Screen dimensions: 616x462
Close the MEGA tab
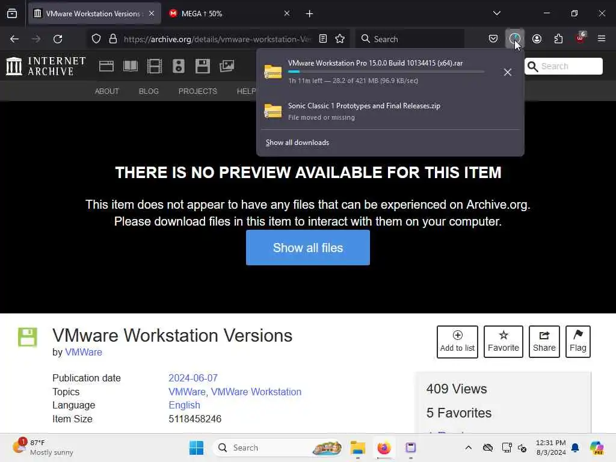pyautogui.click(x=287, y=14)
